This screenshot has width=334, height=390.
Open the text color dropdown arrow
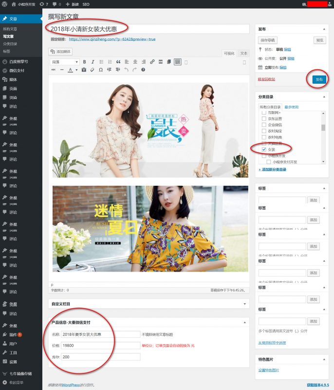[76, 70]
